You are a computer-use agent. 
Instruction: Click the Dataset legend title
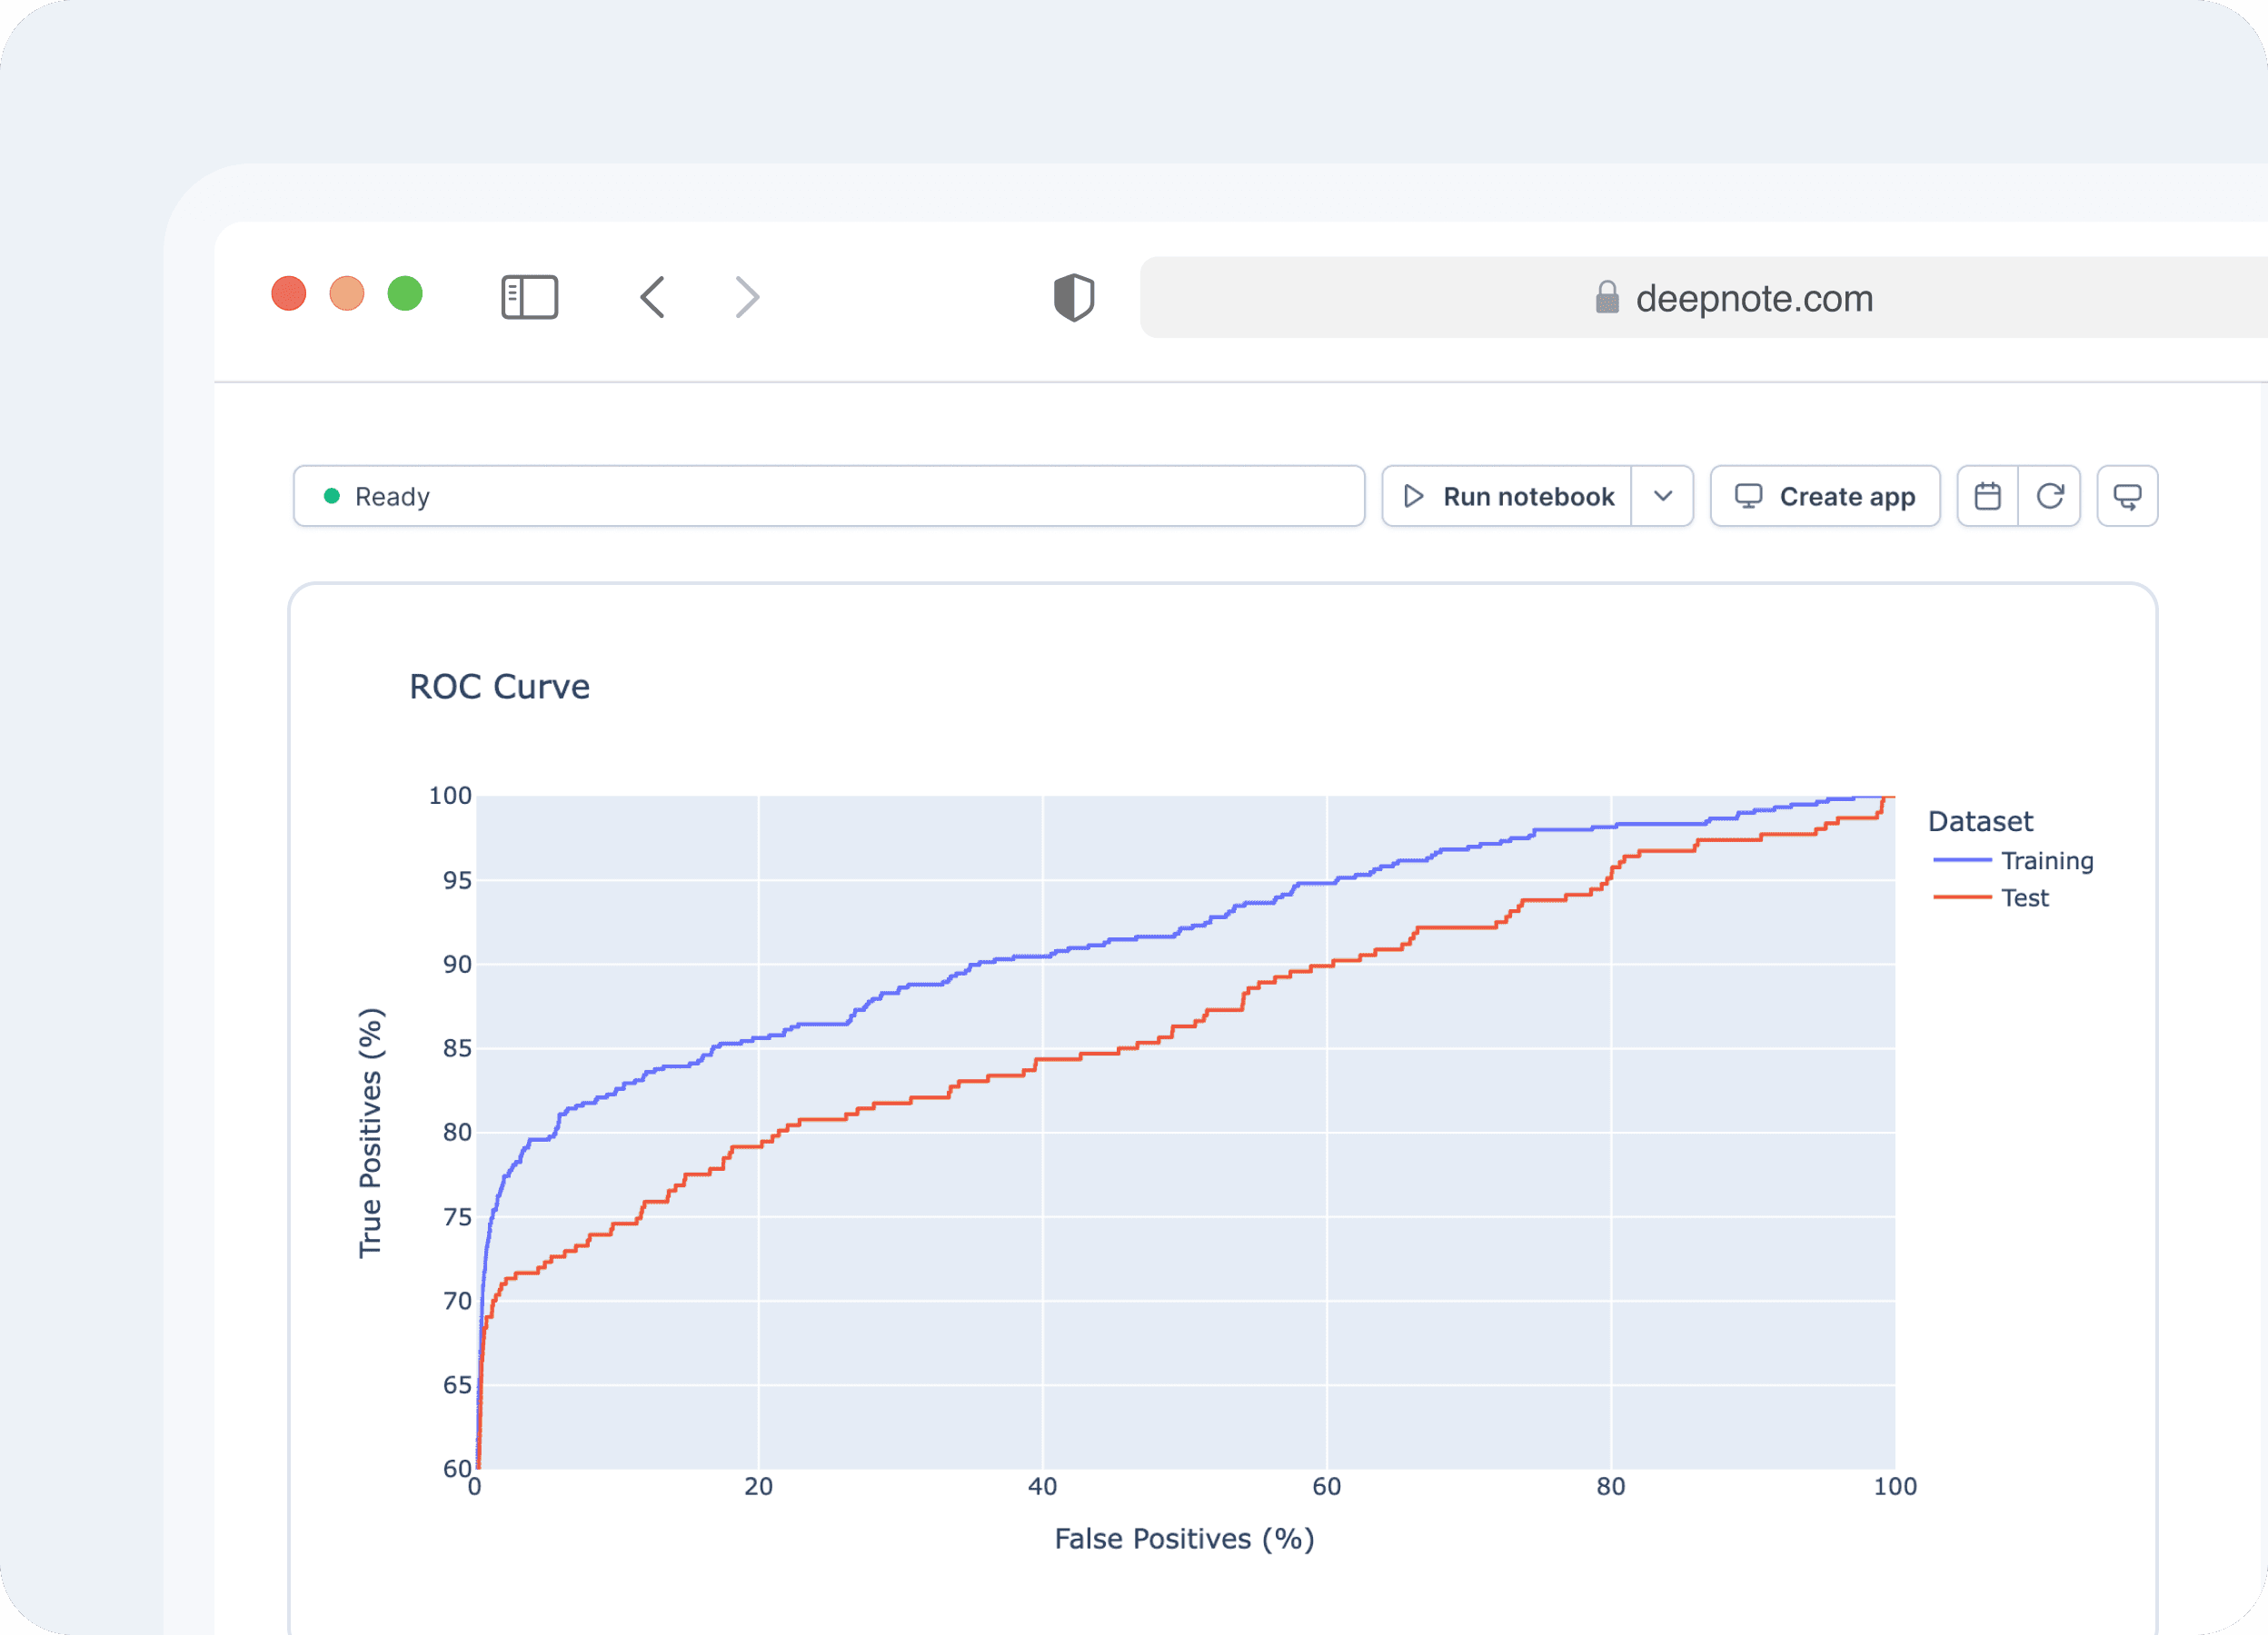(1979, 821)
